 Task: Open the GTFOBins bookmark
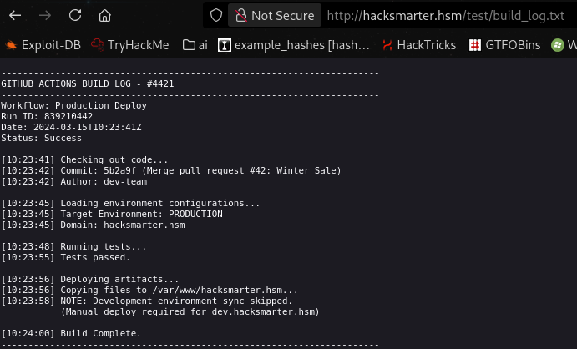click(504, 45)
